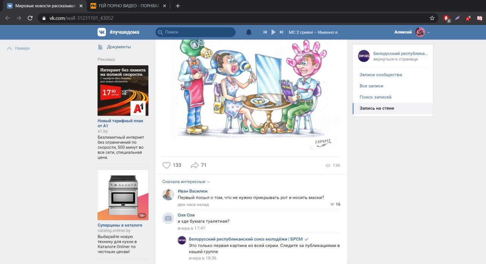The image size is (486, 264).
Task: Switch to the Мировые новости tab
Action: (45, 6)
